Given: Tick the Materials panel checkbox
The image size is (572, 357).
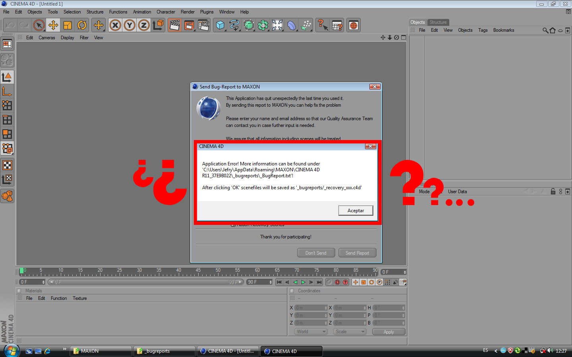Looking at the screenshot, I should [x=19, y=291].
